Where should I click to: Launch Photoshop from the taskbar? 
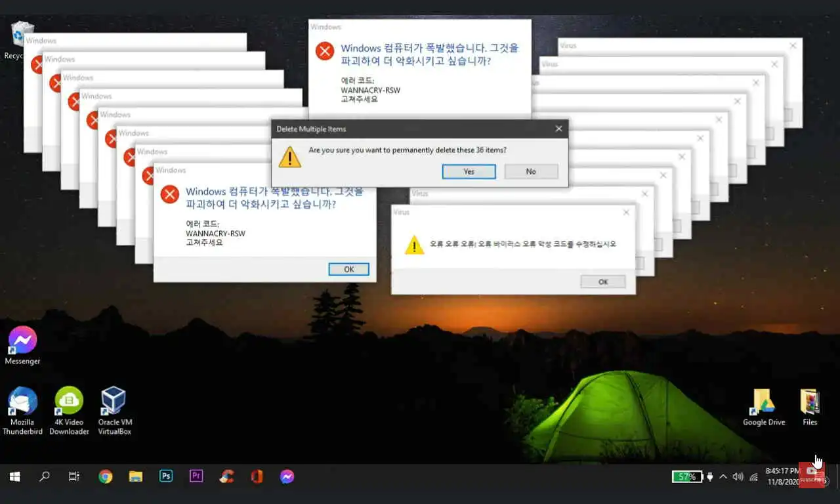tap(166, 476)
